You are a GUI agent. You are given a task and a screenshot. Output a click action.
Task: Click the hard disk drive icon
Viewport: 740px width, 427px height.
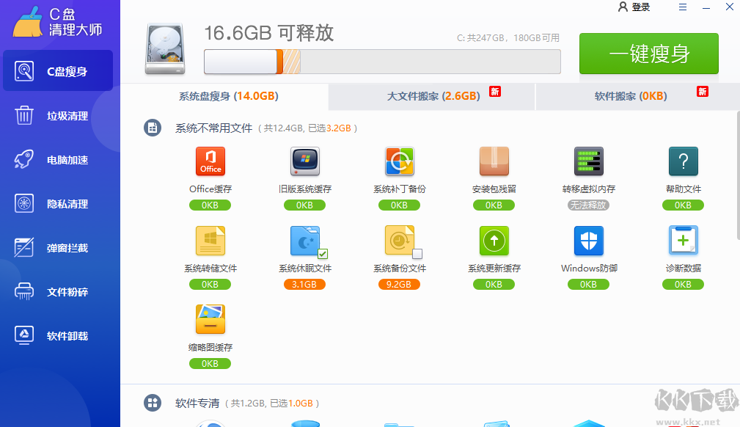point(165,48)
